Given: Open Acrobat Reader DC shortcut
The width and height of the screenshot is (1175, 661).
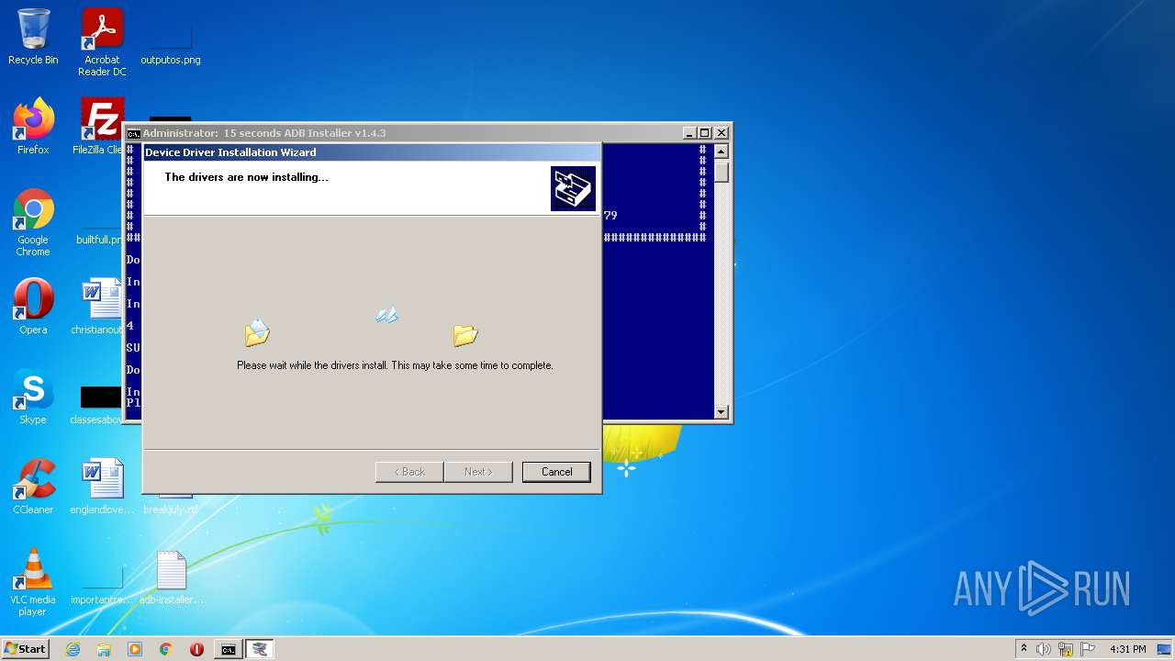Looking at the screenshot, I should 102,43.
